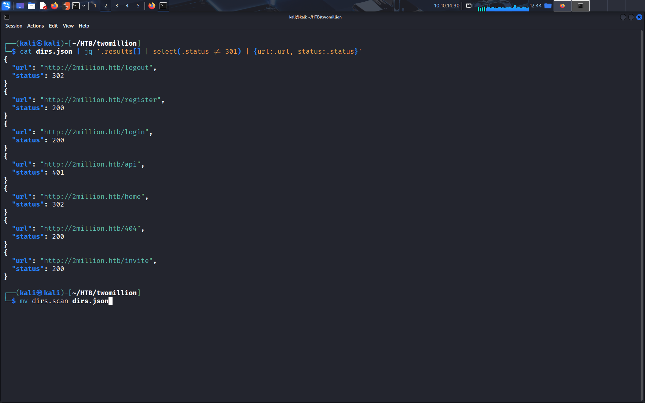Open the Actions menu
Image resolution: width=645 pixels, height=403 pixels.
tap(35, 26)
